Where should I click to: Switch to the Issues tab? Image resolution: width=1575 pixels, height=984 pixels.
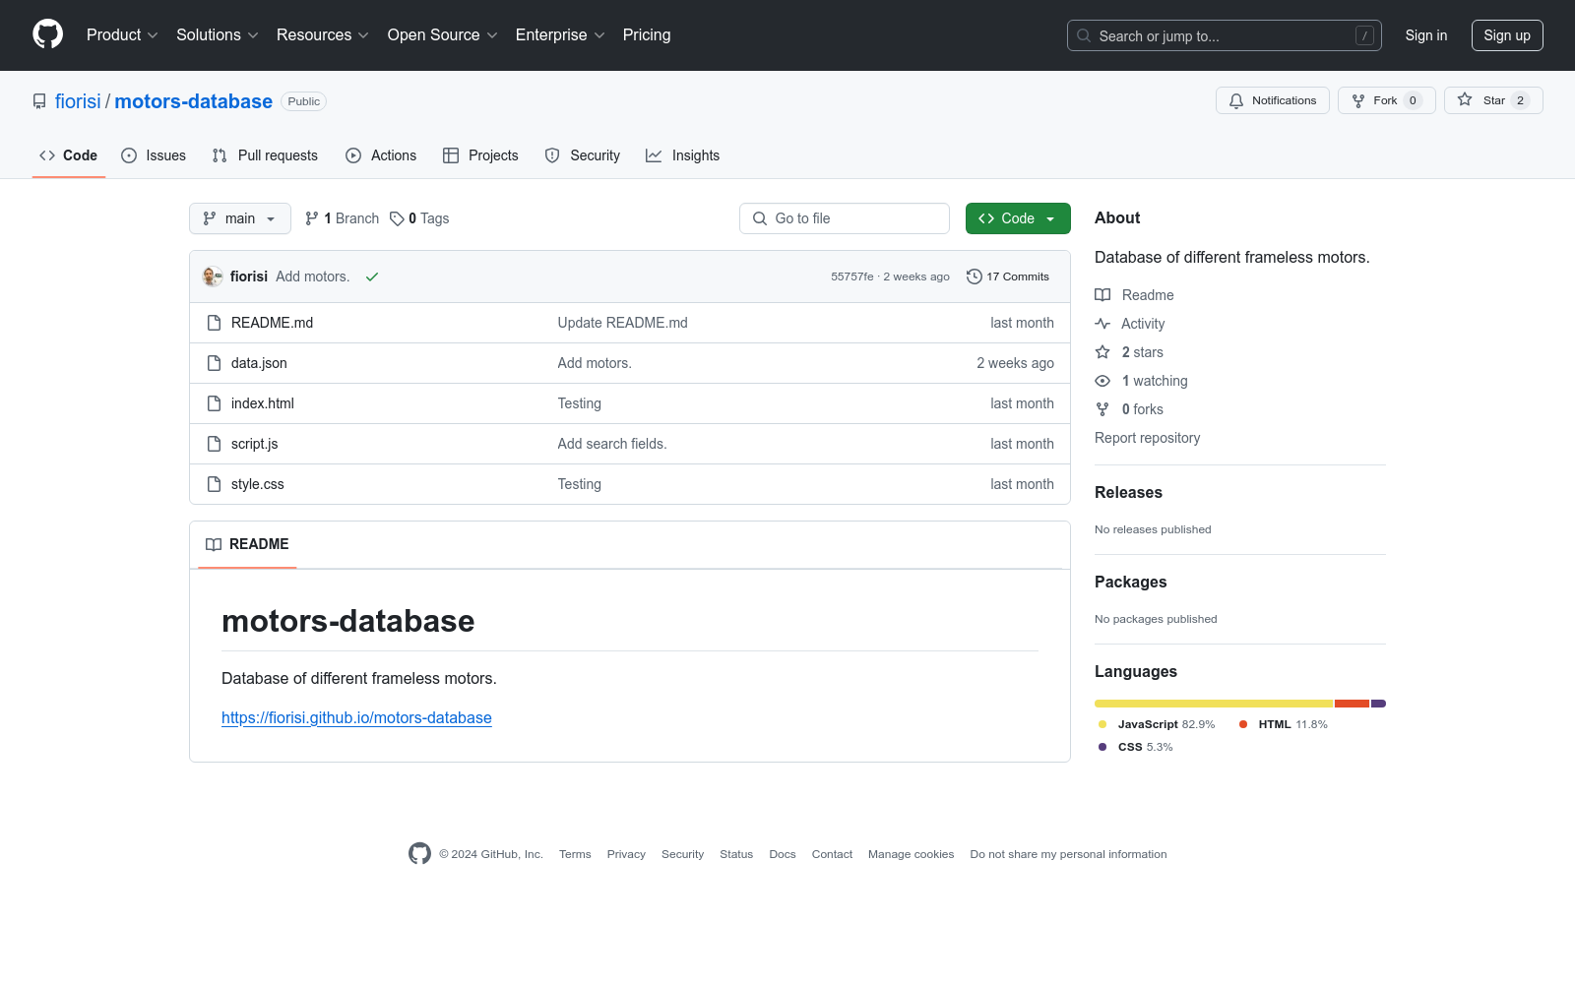click(x=154, y=155)
